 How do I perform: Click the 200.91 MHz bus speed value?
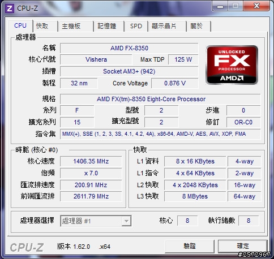[x=91, y=185]
